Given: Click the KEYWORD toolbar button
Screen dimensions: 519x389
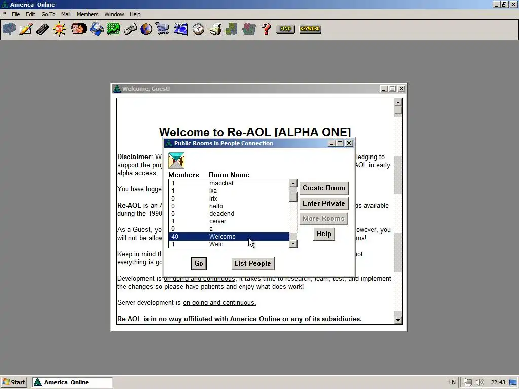Looking at the screenshot, I should 310,29.
